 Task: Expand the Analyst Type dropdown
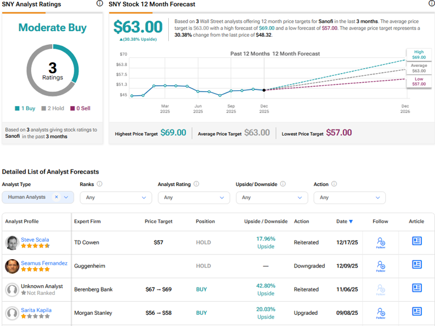[66, 197]
